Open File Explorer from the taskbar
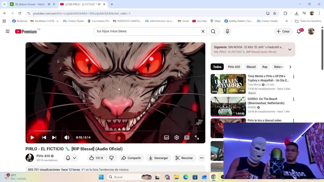This screenshot has width=324, height=182. 176,177
